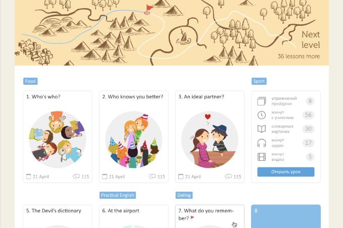Open the Who's who lesson thumbnail

[x=58, y=140]
